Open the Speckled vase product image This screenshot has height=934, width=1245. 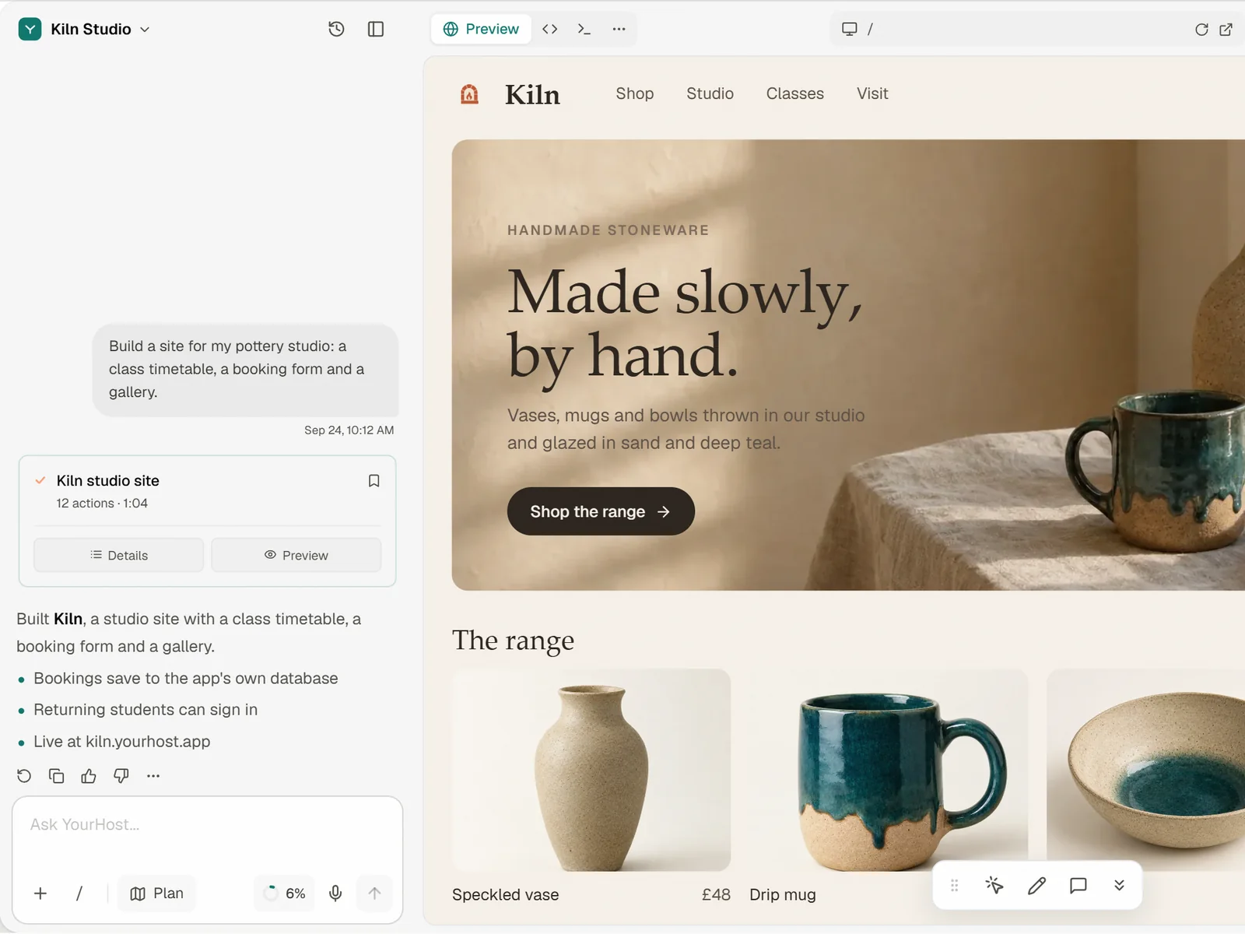pos(591,770)
